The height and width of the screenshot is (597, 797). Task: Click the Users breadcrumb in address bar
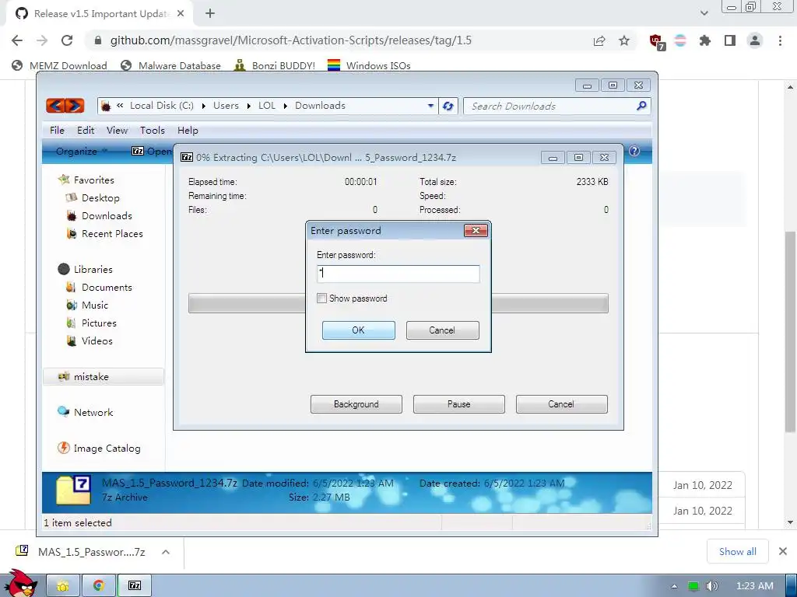pyautogui.click(x=226, y=106)
